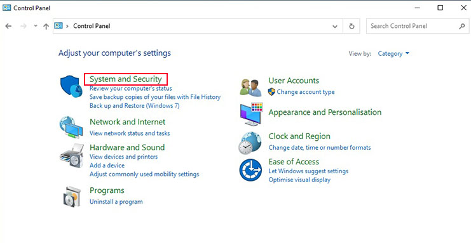This screenshot has width=471, height=243.
Task: Open Hardware and Sound category
Action: tap(127, 148)
